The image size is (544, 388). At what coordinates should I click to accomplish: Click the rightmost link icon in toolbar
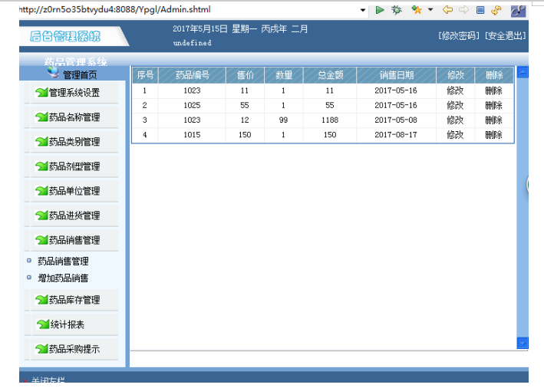point(519,11)
